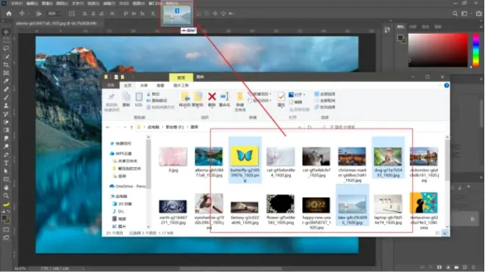Toggle Quick Mask mode in Photoshop toolbar
Screen dimensions: 485x272
(x=6, y=229)
